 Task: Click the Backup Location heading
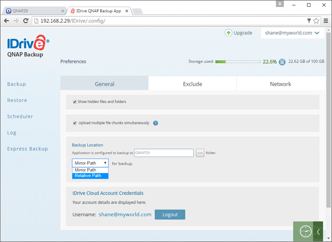(87, 145)
